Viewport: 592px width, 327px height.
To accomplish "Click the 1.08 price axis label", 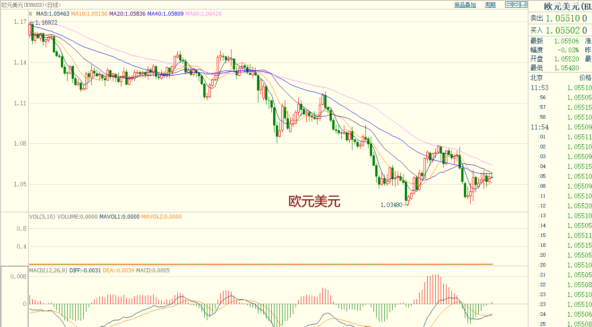I will click(x=20, y=144).
